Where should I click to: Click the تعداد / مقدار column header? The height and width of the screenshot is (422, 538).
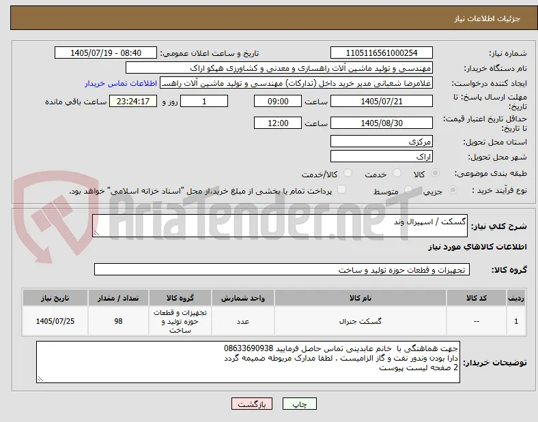[118, 298]
